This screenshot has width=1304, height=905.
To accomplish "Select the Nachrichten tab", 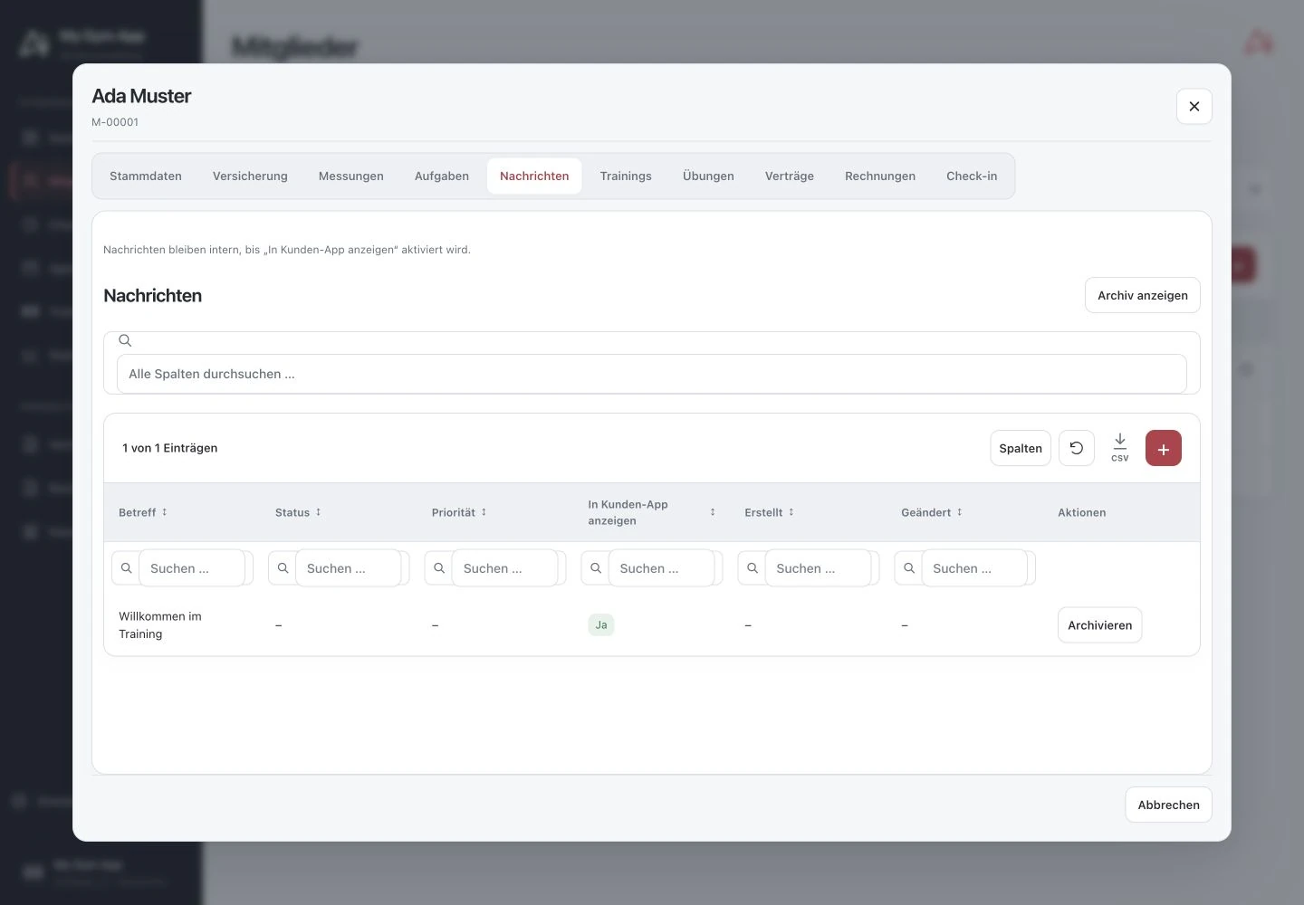I will (x=534, y=176).
